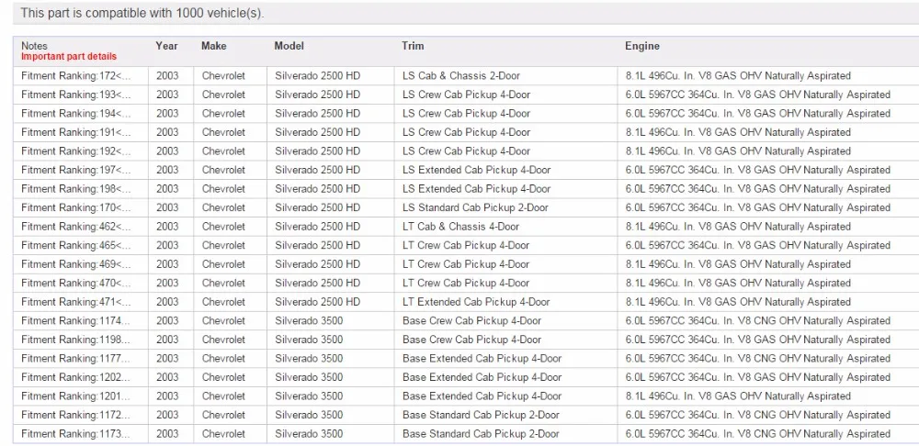
Task: Click the 'Fitment Ranking:192<...' note cell
Action: 81,151
